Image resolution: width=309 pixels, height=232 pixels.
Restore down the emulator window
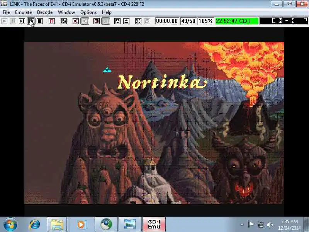click(289, 4)
